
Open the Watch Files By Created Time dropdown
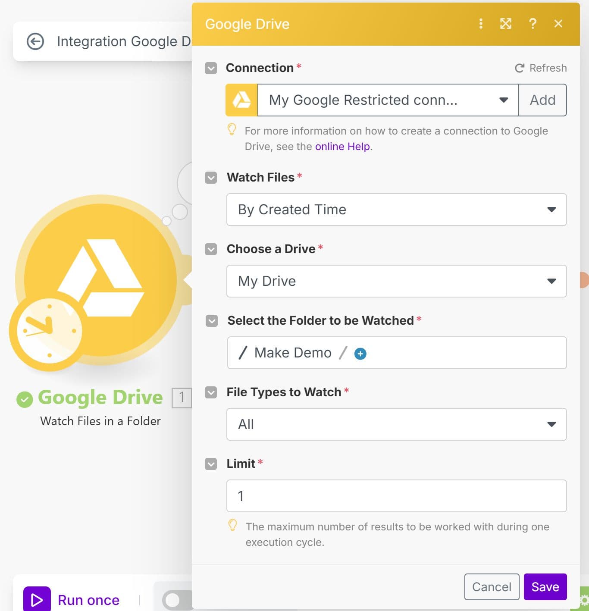click(x=396, y=210)
